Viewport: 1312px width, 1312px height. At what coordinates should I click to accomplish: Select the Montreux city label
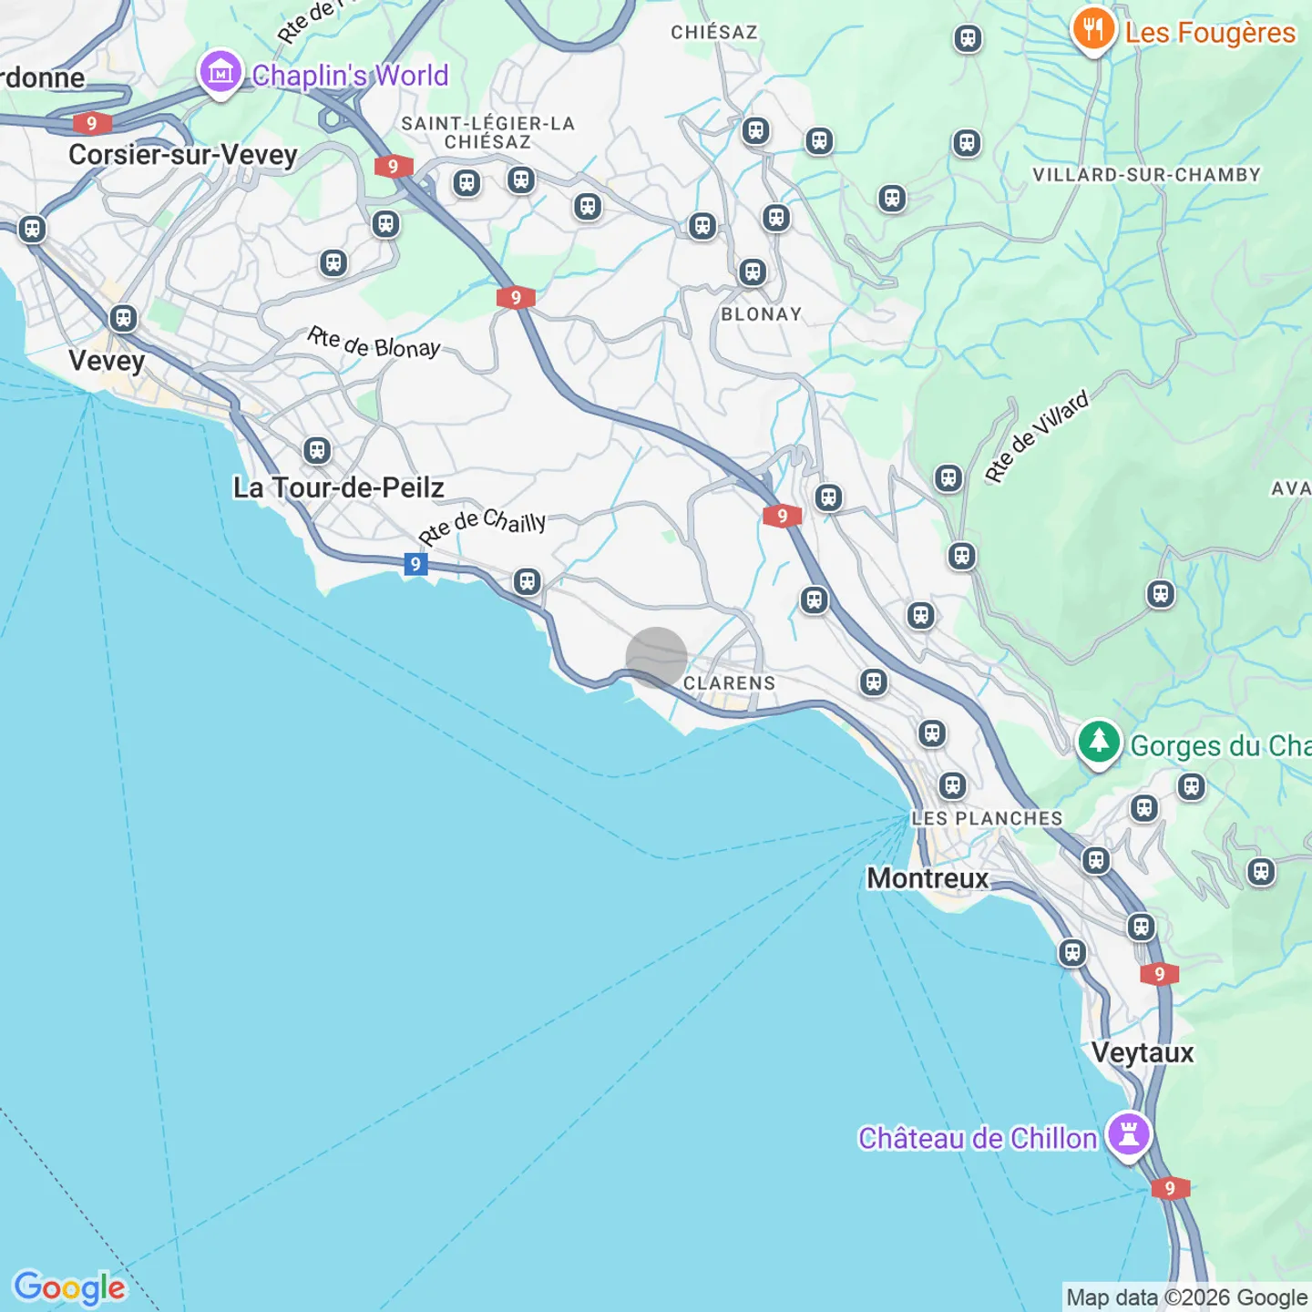coord(928,878)
